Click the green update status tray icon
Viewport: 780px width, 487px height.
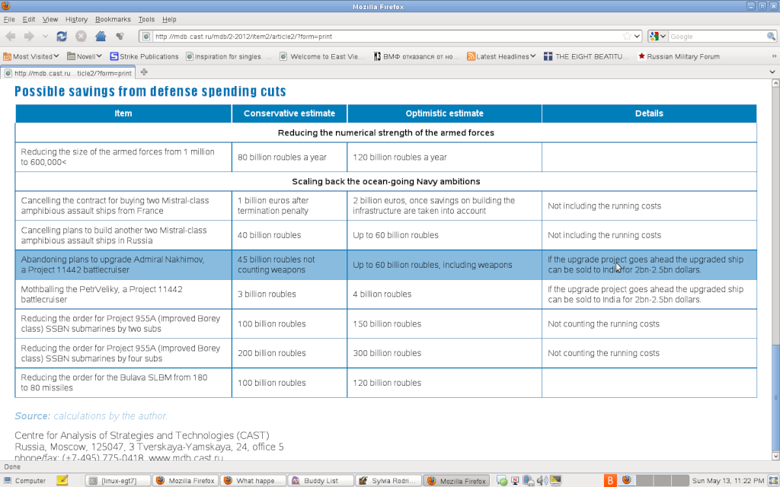click(x=502, y=481)
